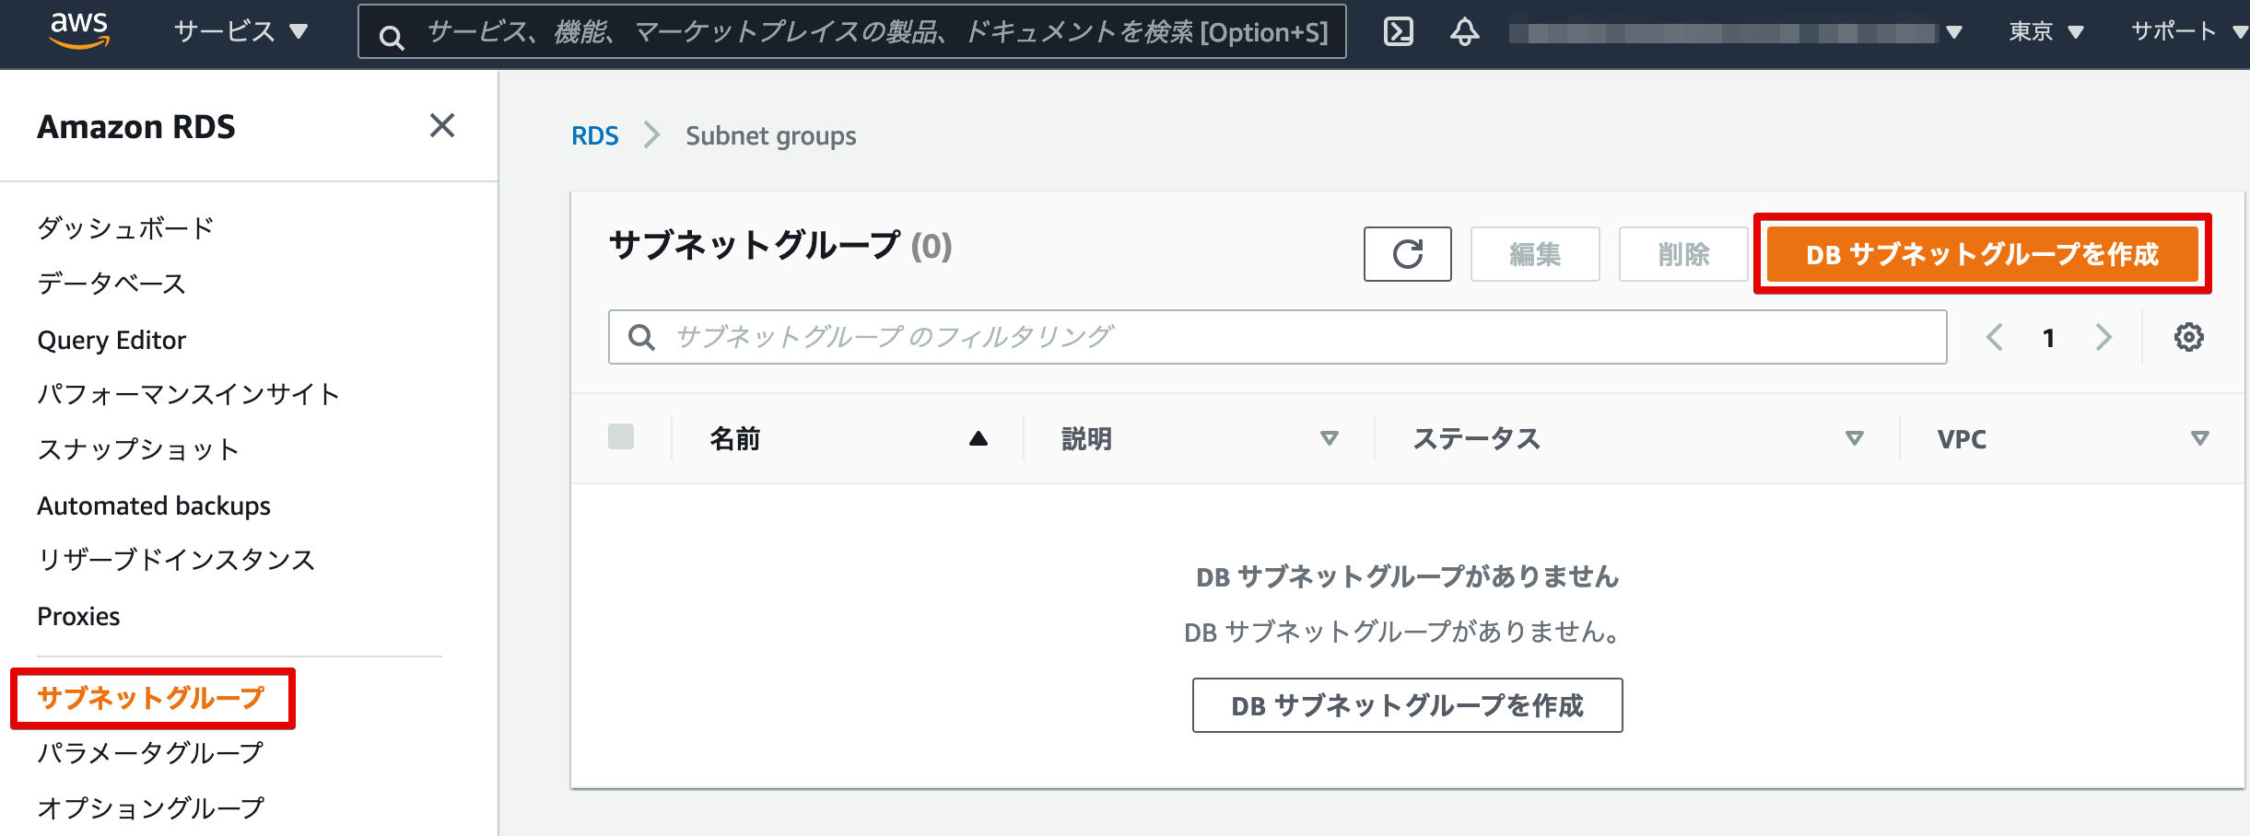
Task: Launch the CloudShell terminal icon
Action: [1398, 31]
